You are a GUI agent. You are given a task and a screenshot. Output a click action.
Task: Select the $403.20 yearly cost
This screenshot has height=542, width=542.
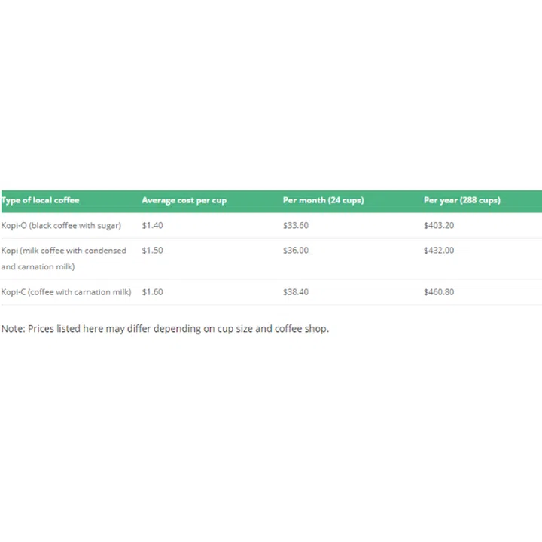point(439,225)
